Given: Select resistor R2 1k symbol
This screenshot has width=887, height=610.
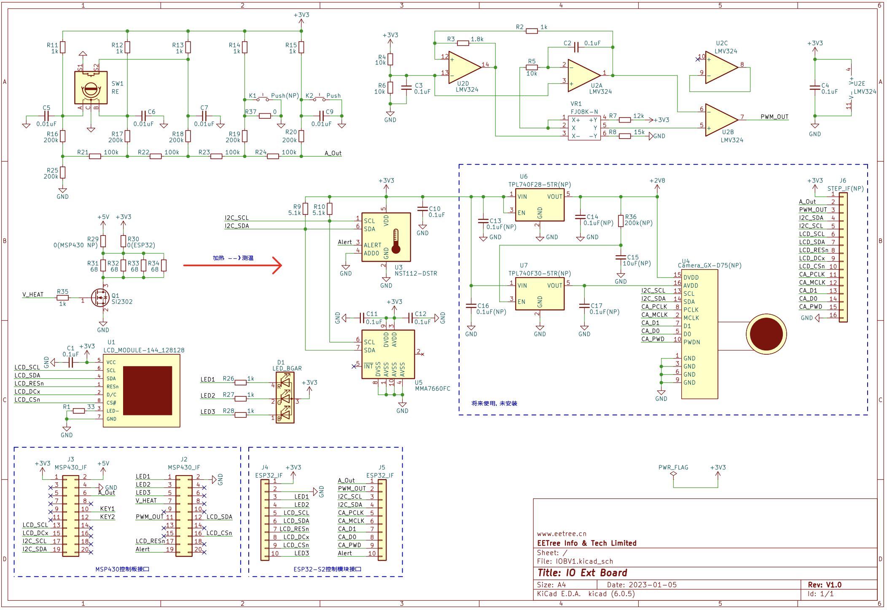Looking at the screenshot, I should click(x=532, y=31).
